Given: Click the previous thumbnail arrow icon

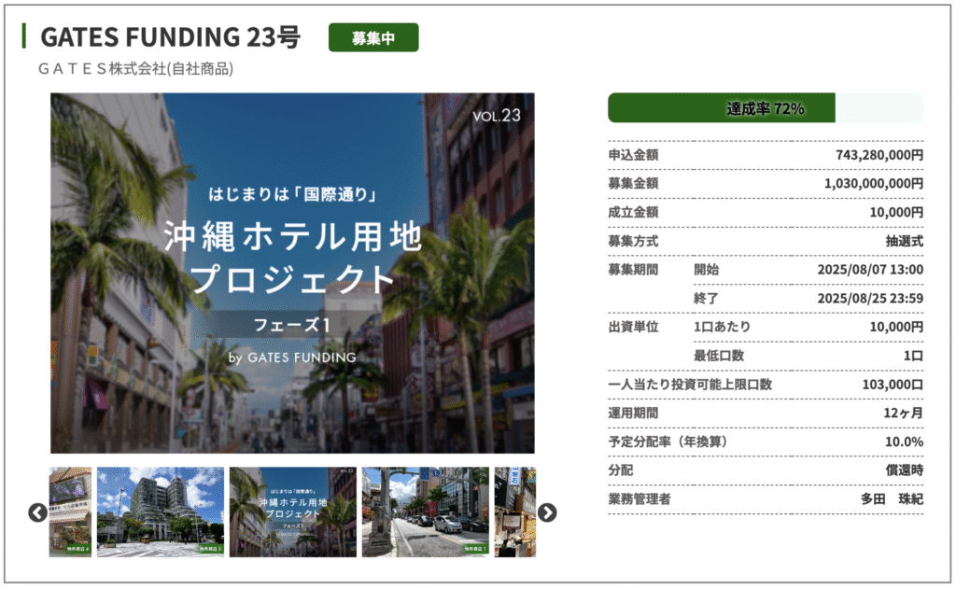Looking at the screenshot, I should 37,512.
